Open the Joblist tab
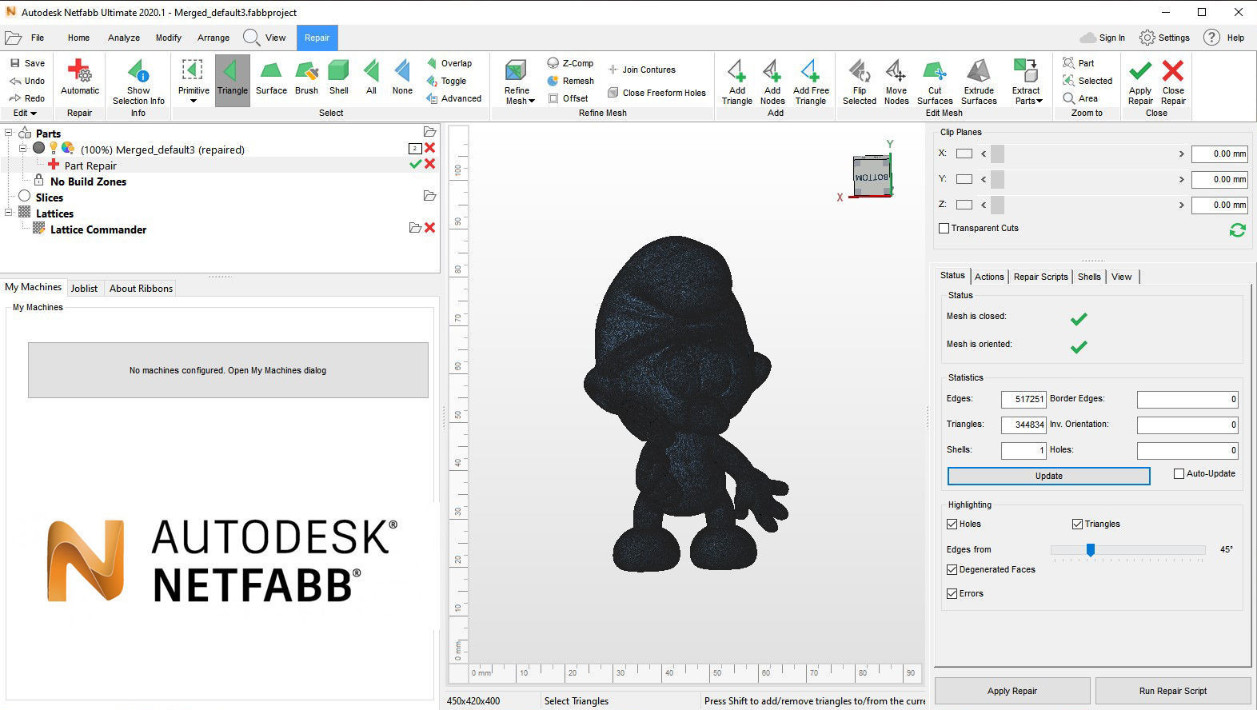 (x=84, y=288)
